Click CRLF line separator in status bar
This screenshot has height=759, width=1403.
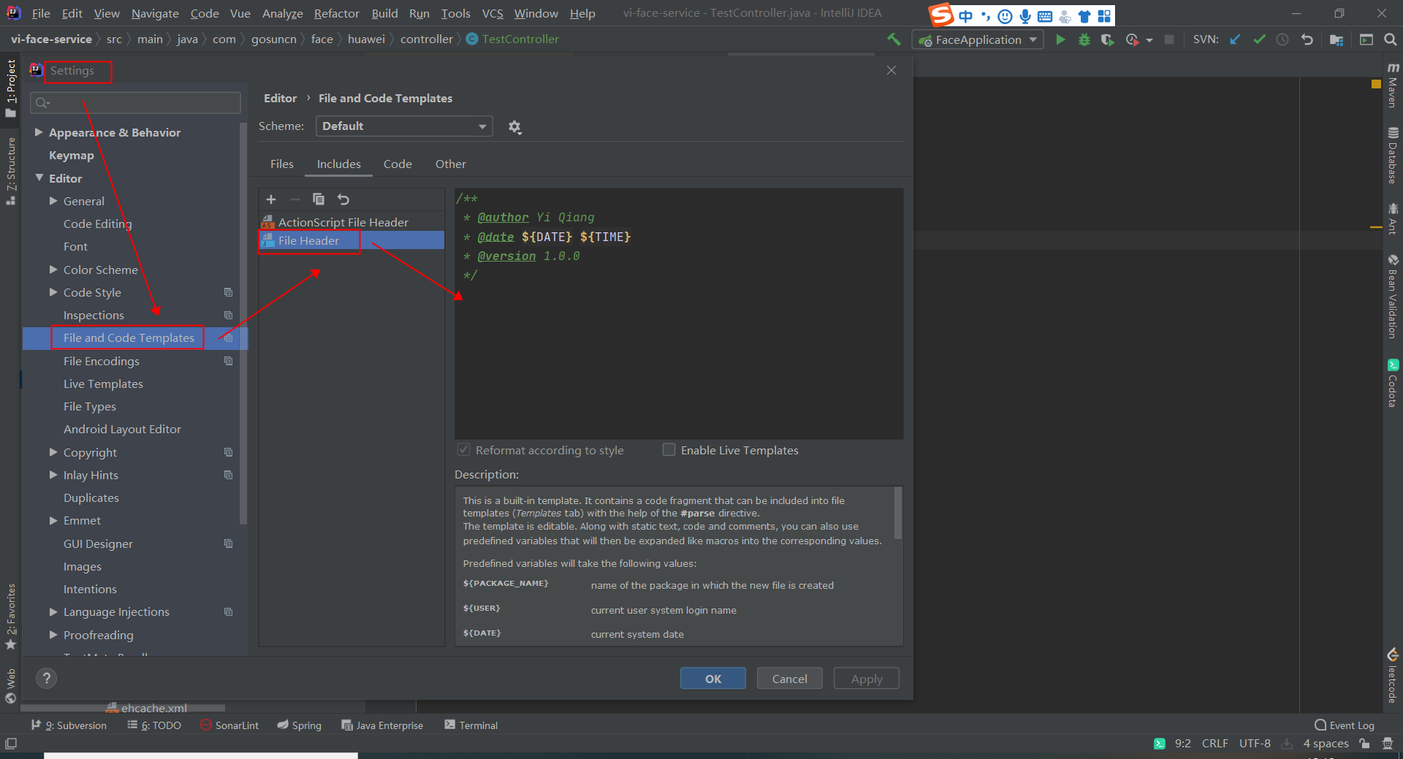1214,744
